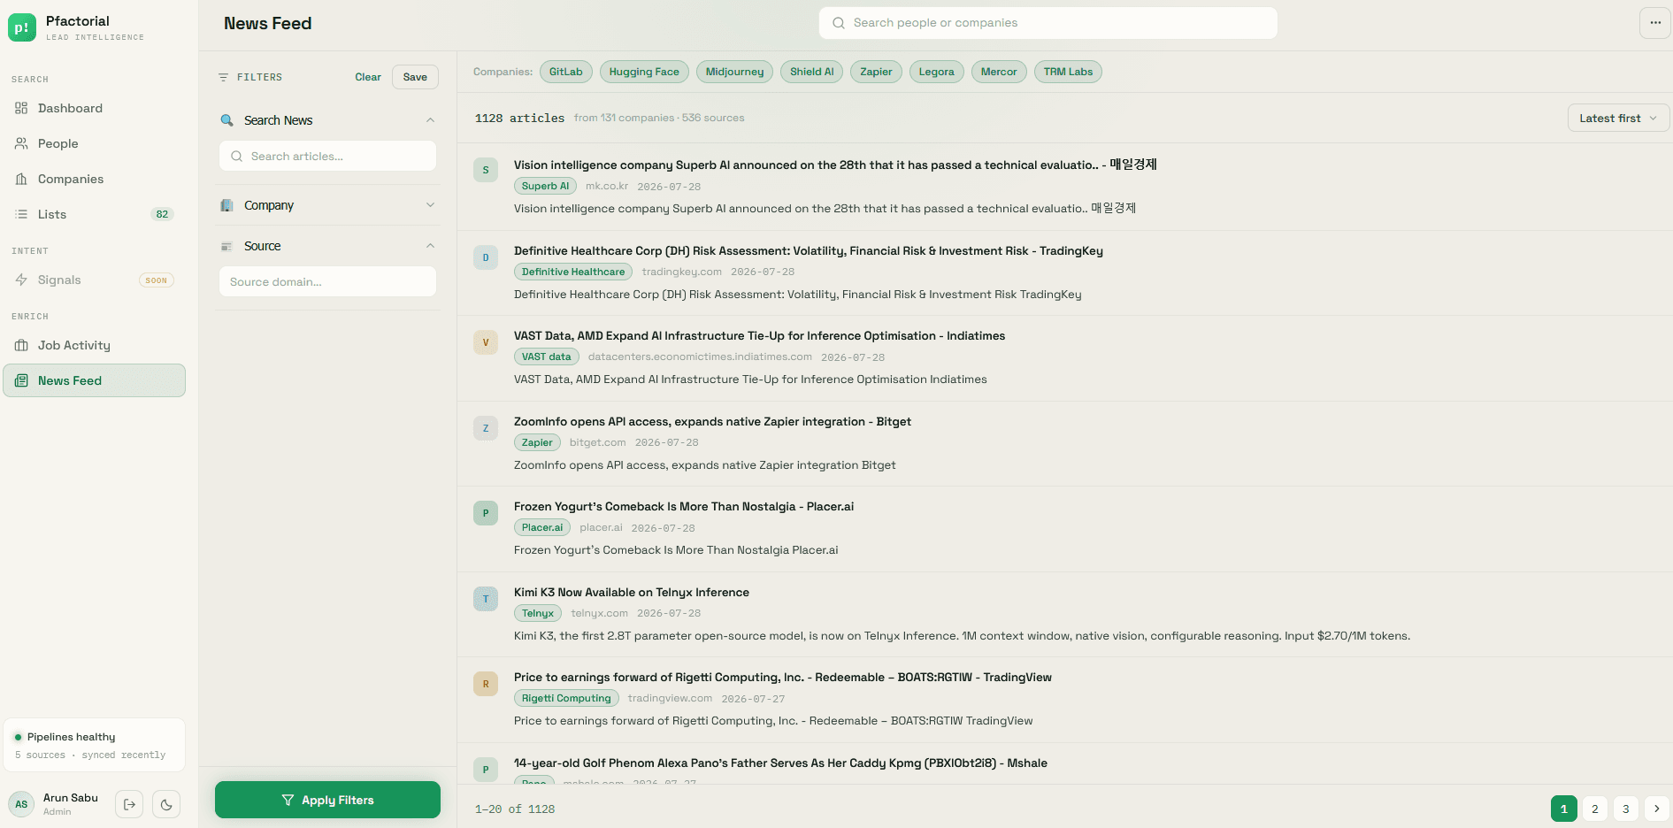This screenshot has height=828, width=1673.
Task: Select the GitLab company chip
Action: coord(565,72)
